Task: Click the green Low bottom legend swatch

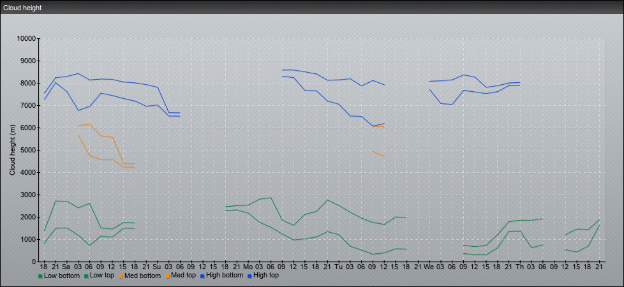Action: 40,276
